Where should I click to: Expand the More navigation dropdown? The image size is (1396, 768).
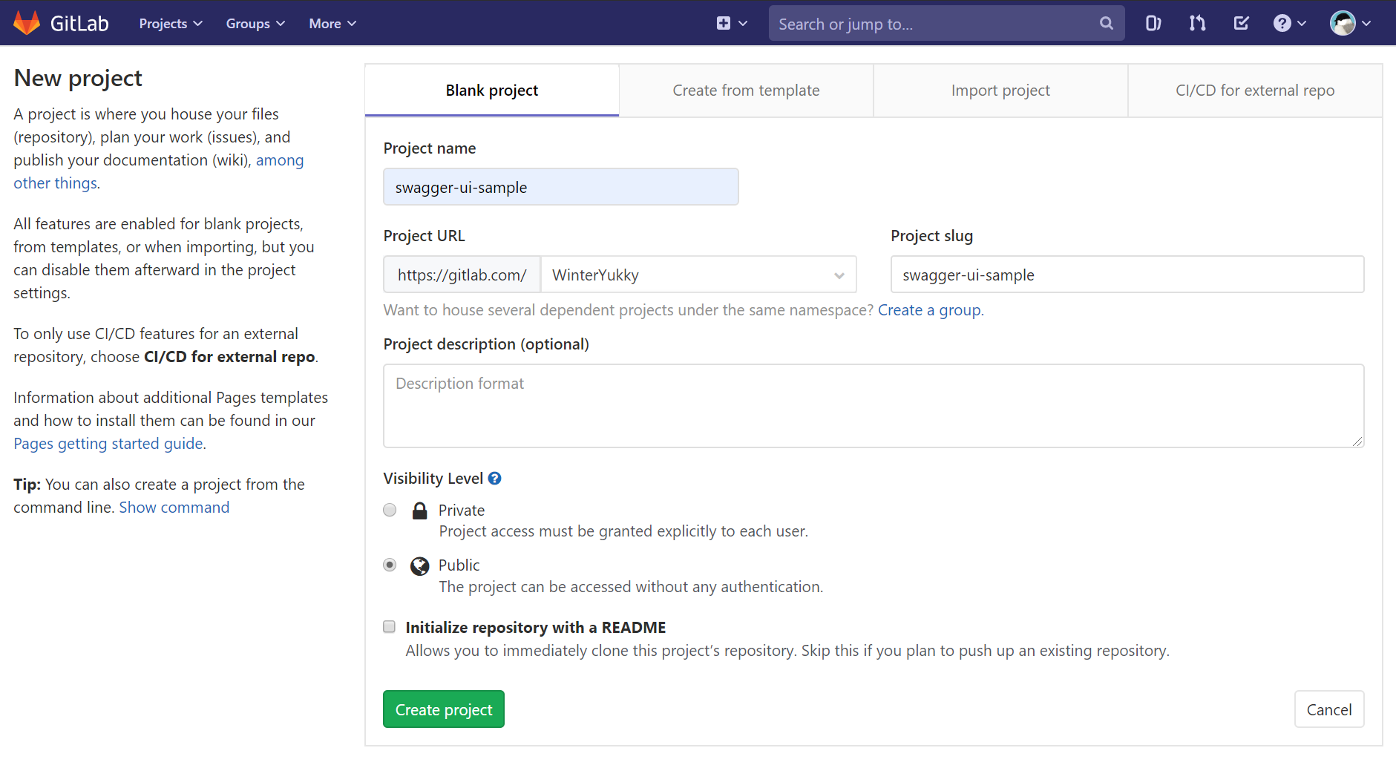click(x=331, y=23)
